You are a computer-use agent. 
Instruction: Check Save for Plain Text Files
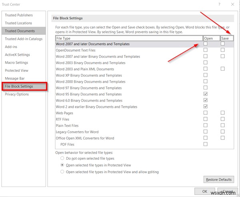222,125
